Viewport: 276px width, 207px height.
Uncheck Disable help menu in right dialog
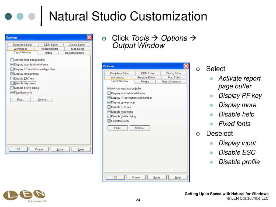pyautogui.click(x=109, y=112)
